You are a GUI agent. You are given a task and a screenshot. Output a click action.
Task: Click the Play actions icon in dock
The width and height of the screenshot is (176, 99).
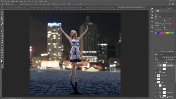pyautogui.click(x=152, y=12)
